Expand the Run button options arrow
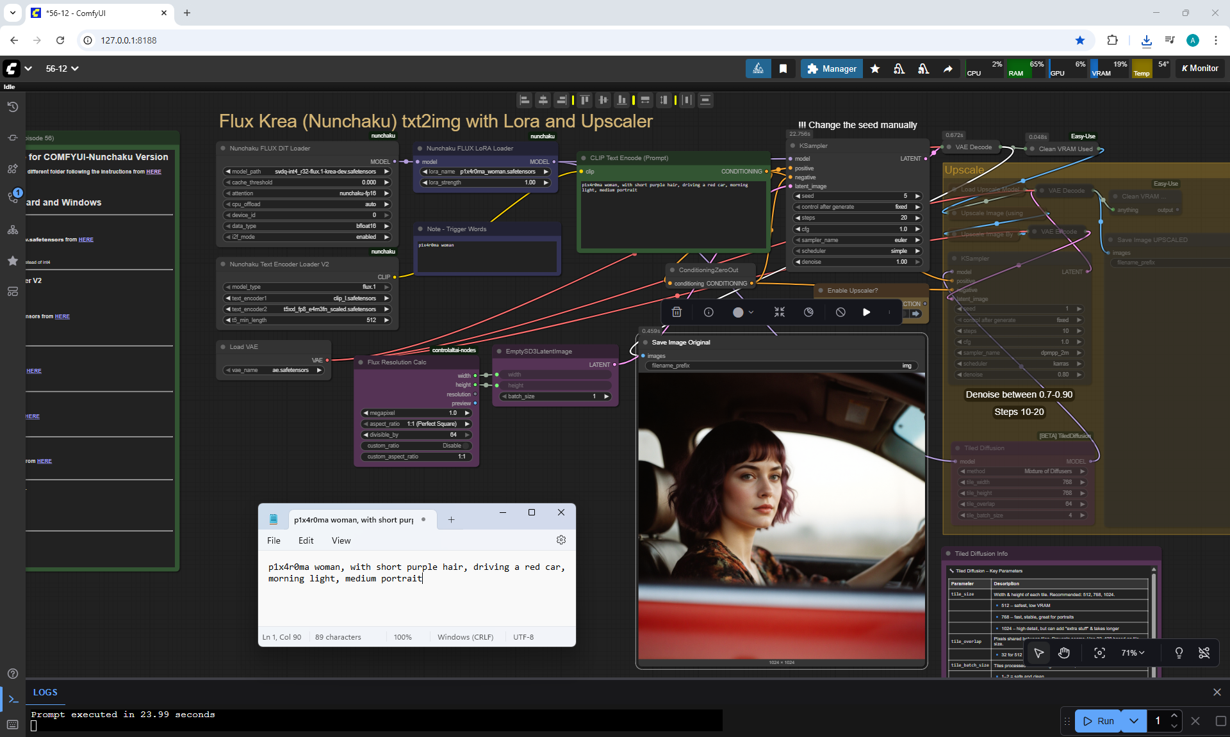 [1134, 721]
